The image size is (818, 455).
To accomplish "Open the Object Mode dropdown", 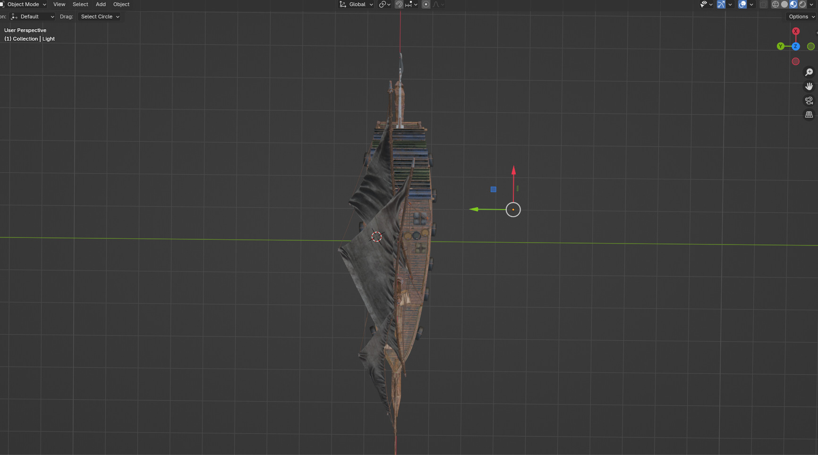I will click(23, 4).
